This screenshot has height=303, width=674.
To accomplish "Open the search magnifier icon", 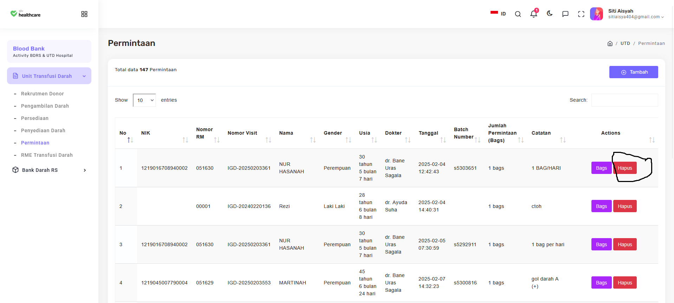I will coord(518,14).
